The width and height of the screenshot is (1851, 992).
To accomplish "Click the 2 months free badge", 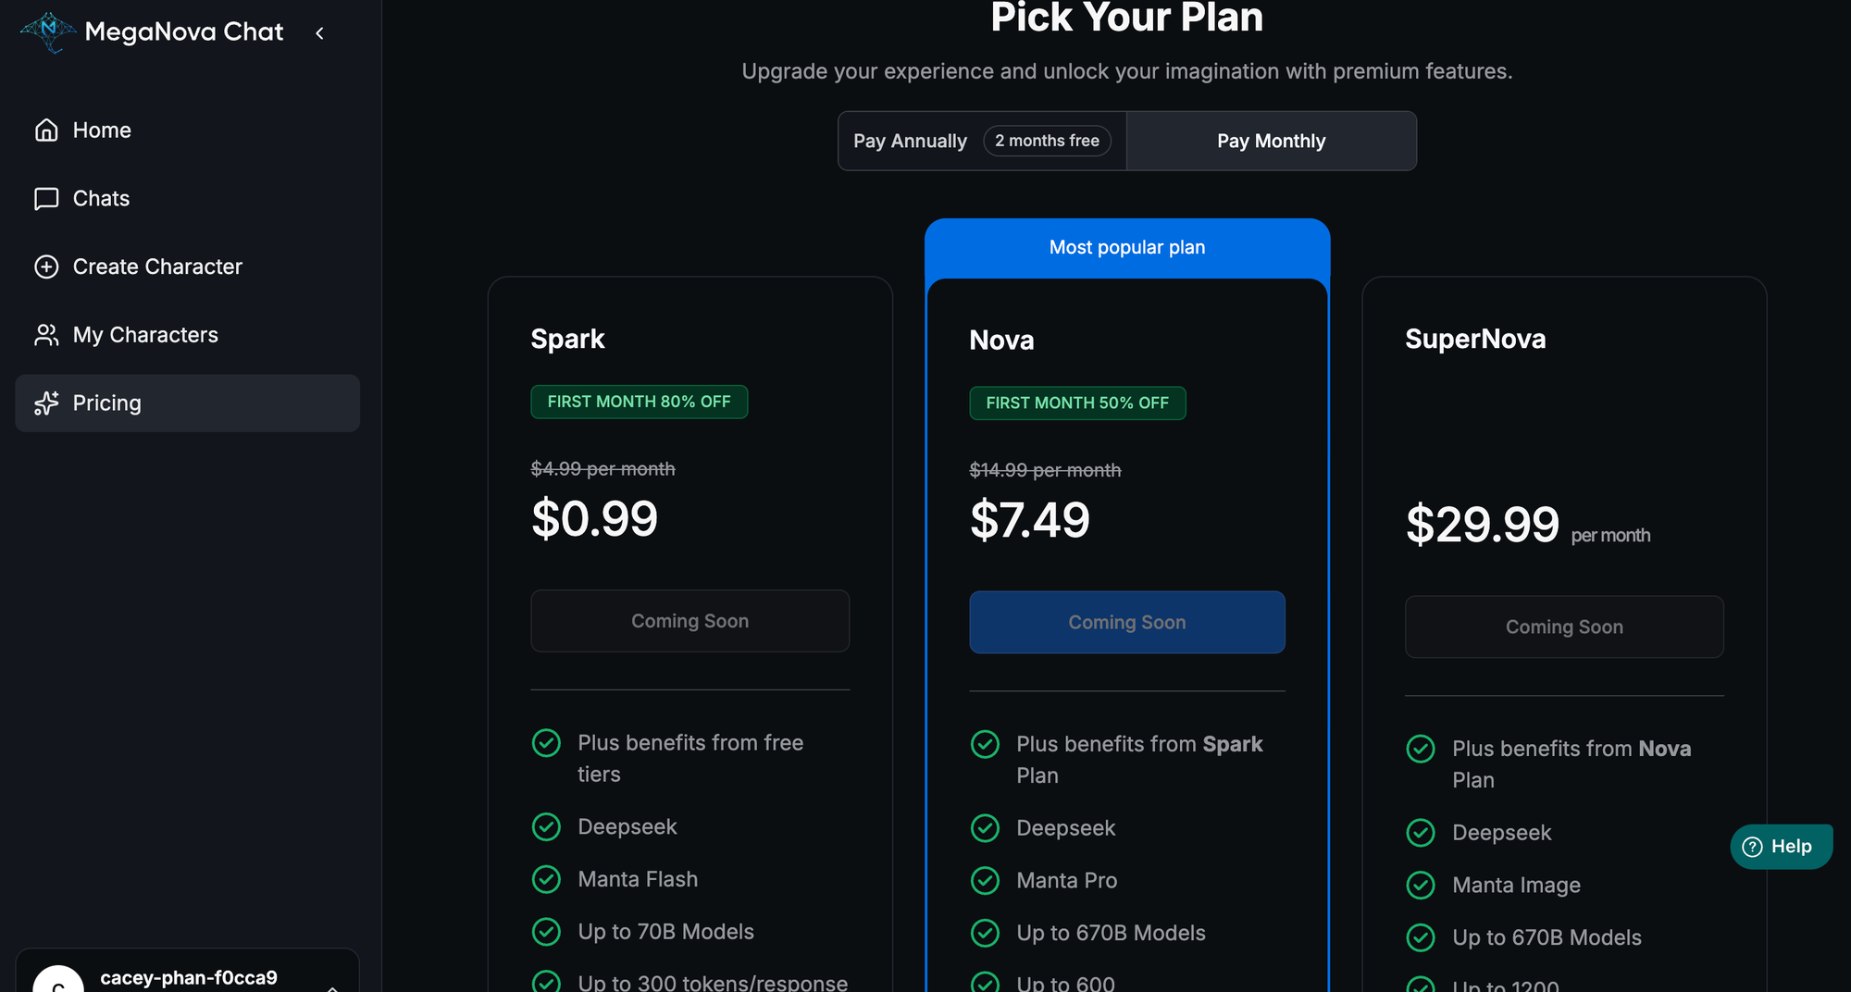I will tap(1047, 142).
